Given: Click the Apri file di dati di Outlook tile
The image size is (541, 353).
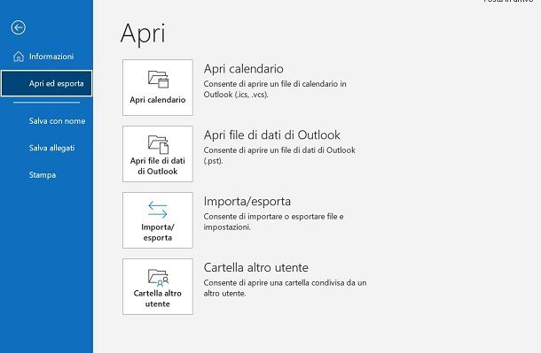Looking at the screenshot, I should [158, 154].
